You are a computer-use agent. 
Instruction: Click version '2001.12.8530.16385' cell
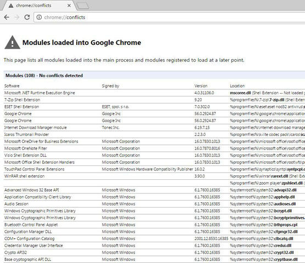[211, 238]
